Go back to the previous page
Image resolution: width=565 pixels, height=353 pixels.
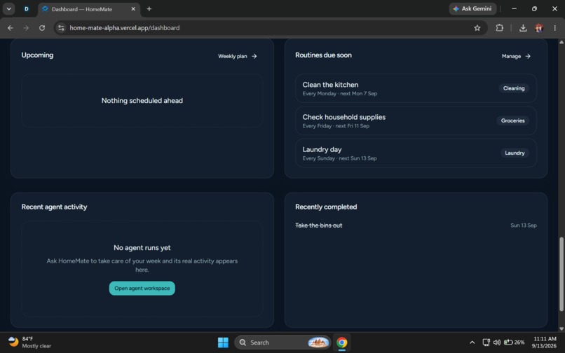click(x=10, y=28)
